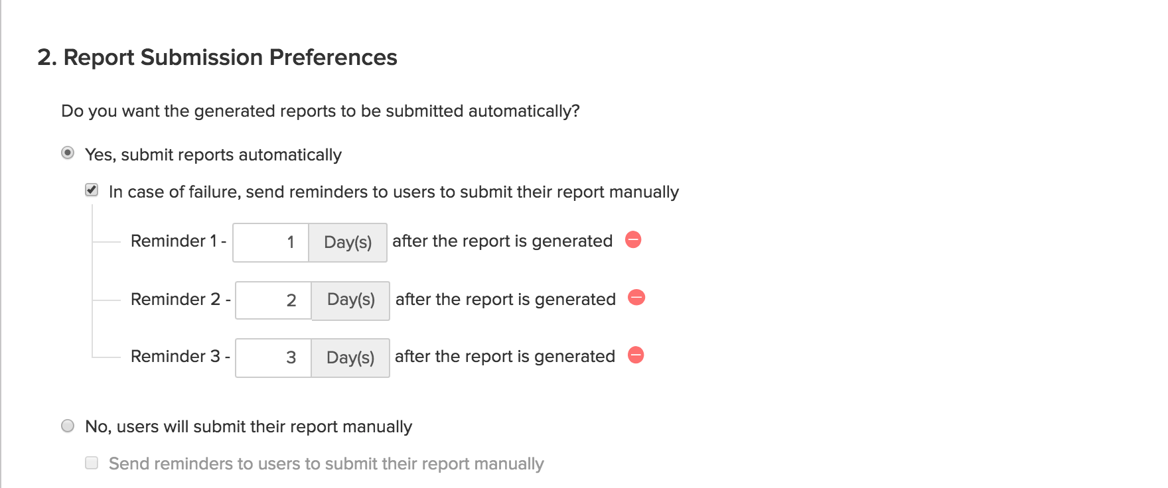The image size is (1168, 488).
Task: Focus the Reminder 1 days input field
Action: 271,243
